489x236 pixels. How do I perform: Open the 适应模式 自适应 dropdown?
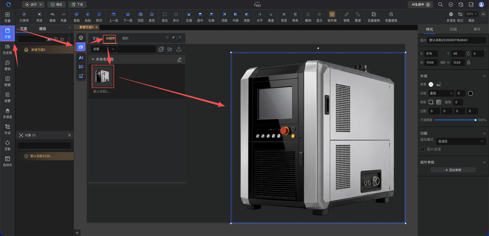point(461,141)
